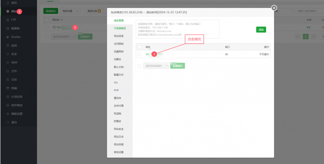Click the green 添加 button for domains
Image resolution: width=324 pixels, height=164 pixels.
click(261, 30)
